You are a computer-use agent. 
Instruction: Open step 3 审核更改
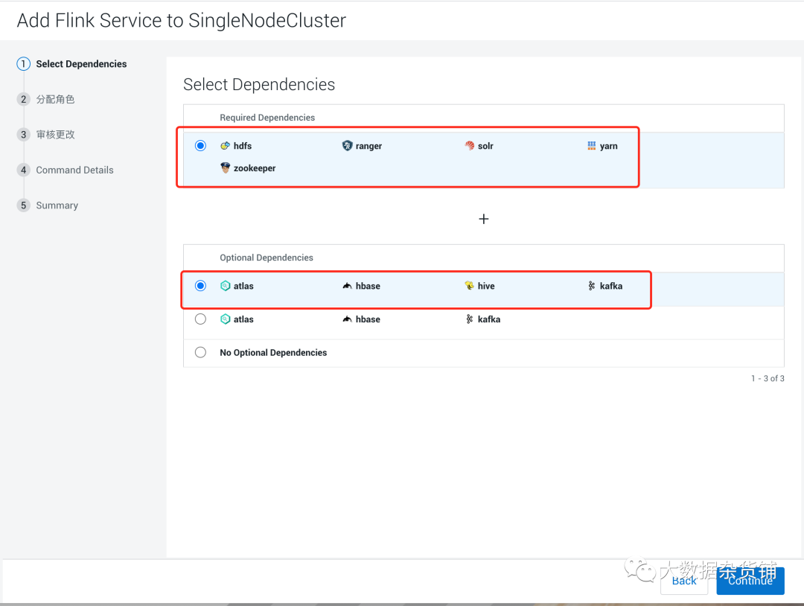[55, 135]
